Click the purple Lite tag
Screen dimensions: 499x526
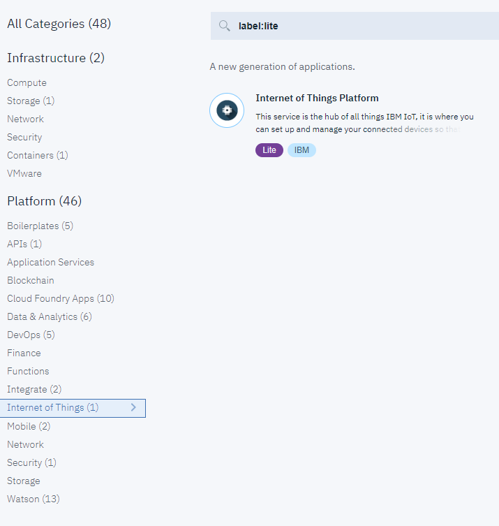point(269,150)
